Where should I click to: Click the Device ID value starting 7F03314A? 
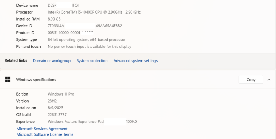pyautogui.click(x=85, y=26)
